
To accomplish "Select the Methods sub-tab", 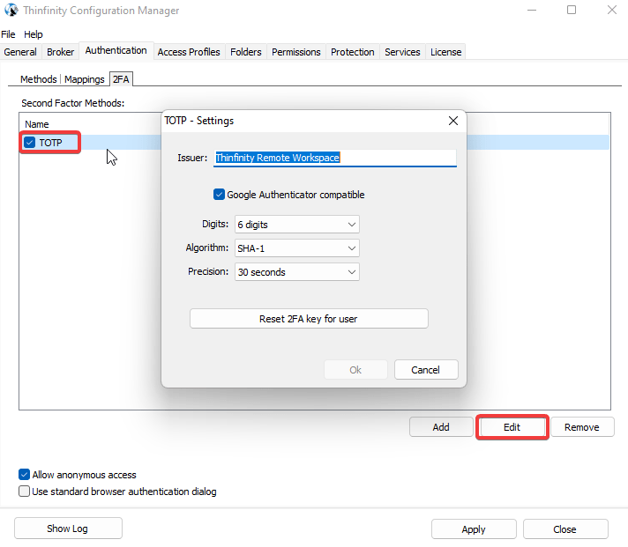I will click(x=39, y=79).
